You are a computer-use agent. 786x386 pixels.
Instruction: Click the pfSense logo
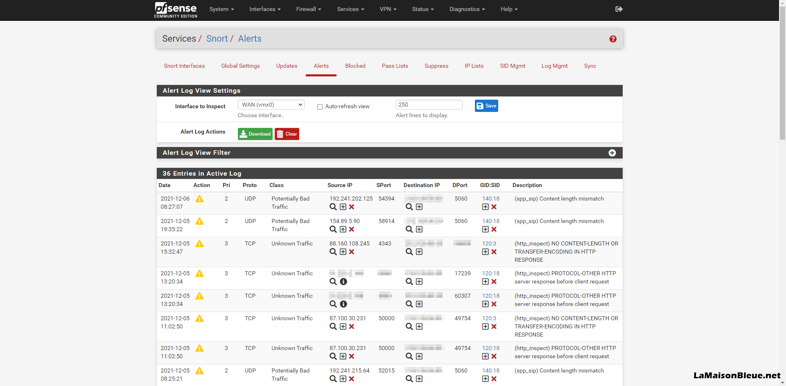tap(176, 10)
